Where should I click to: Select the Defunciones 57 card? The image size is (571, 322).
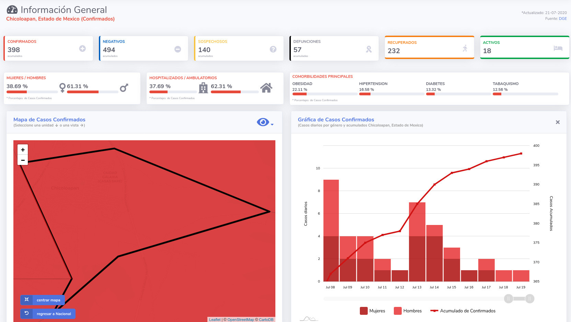[x=334, y=48]
